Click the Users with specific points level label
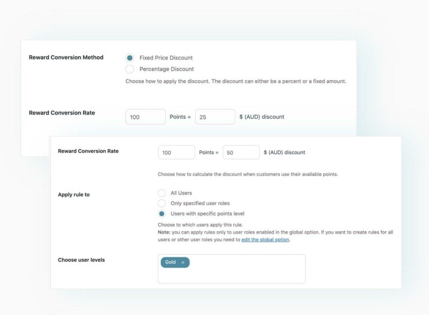Image resolution: width=429 pixels, height=315 pixels. click(208, 214)
